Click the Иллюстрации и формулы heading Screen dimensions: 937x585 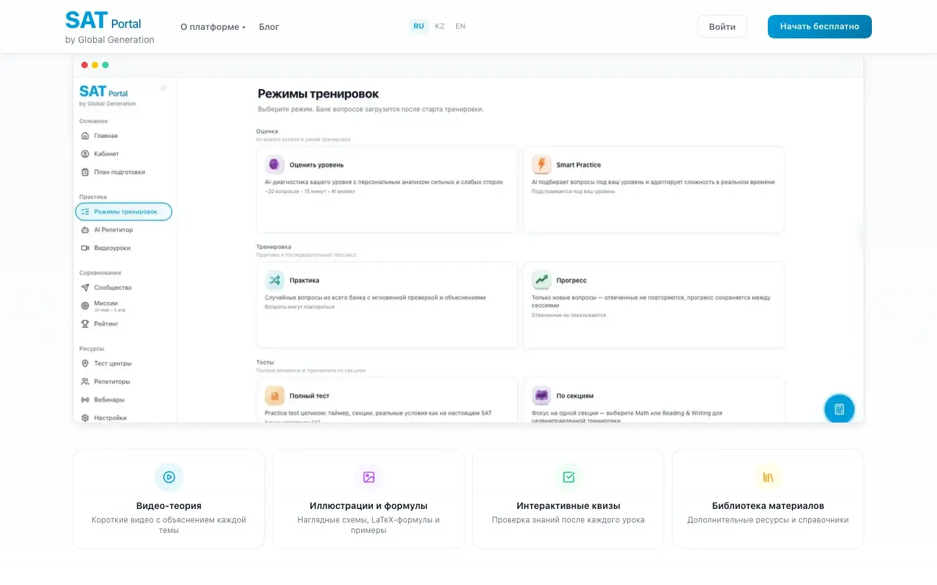368,506
